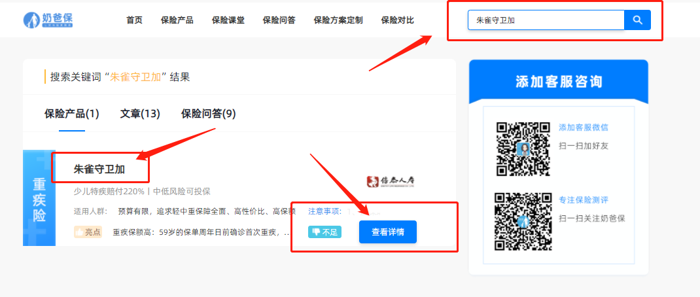Click the 添加客服微信 link
Image resolution: width=700 pixels, height=297 pixels.
584,128
